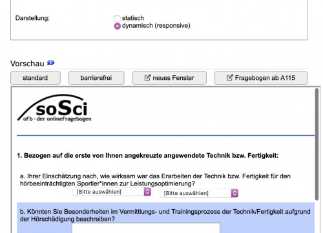
Task: Click the text field under question b
Action: [x=146, y=228]
